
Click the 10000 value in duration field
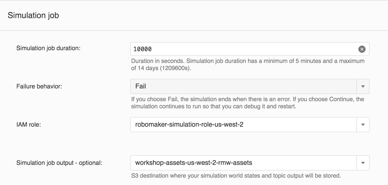[143, 49]
